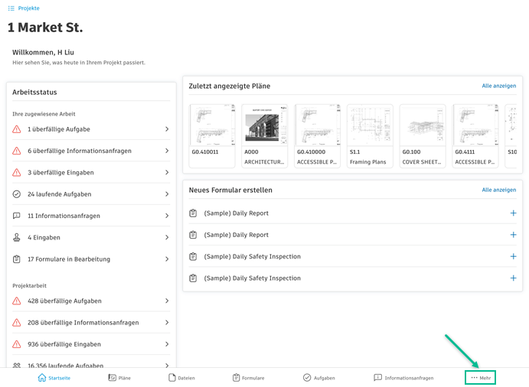Open the Startseite home icon
This screenshot has width=529, height=387.
[x=42, y=378]
